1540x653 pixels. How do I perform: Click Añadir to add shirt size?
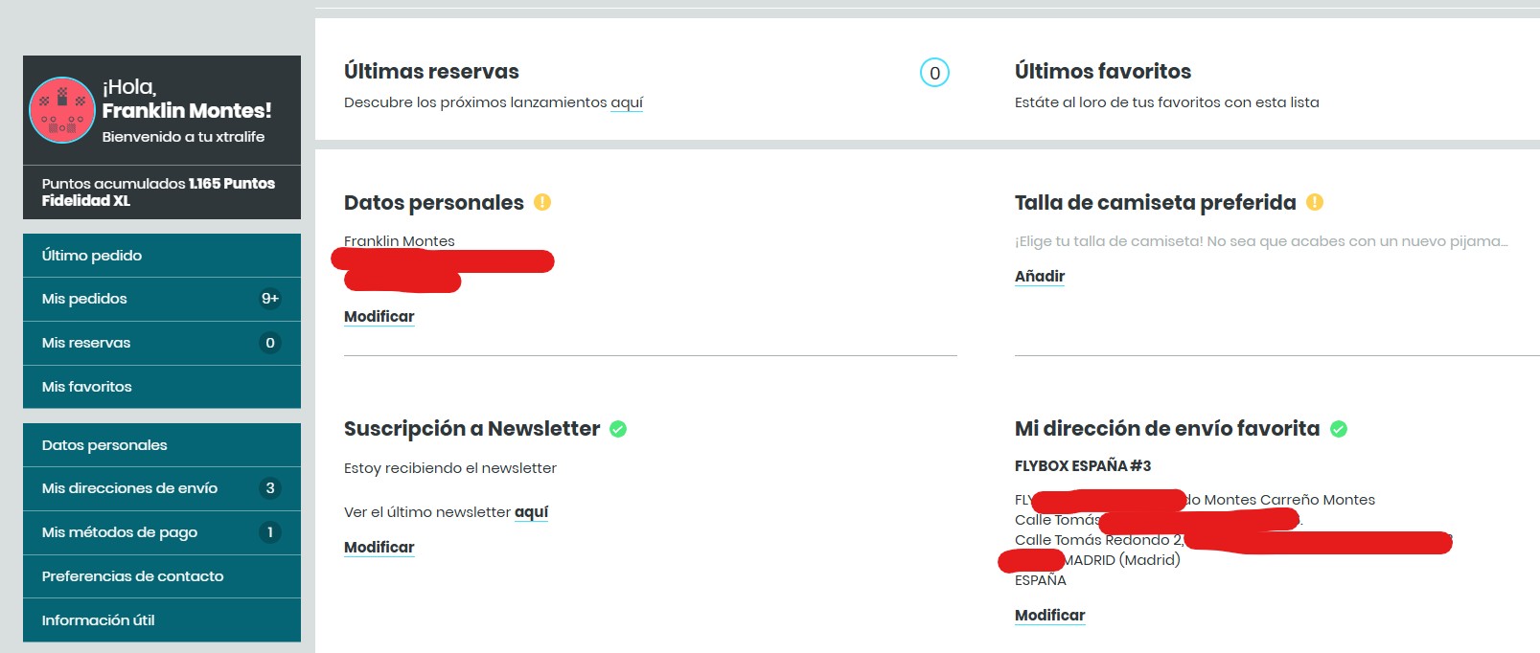point(1040,277)
